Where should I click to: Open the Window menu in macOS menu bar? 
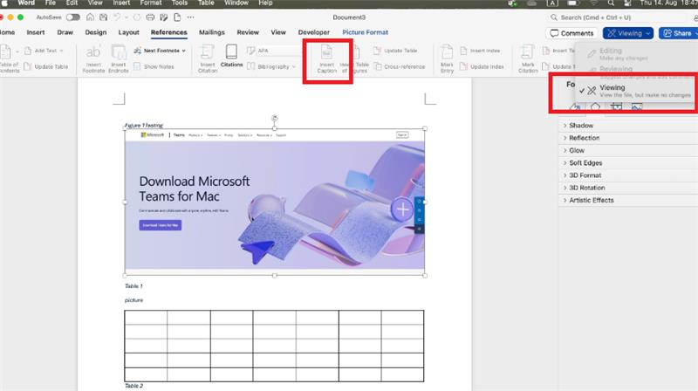pyautogui.click(x=236, y=3)
